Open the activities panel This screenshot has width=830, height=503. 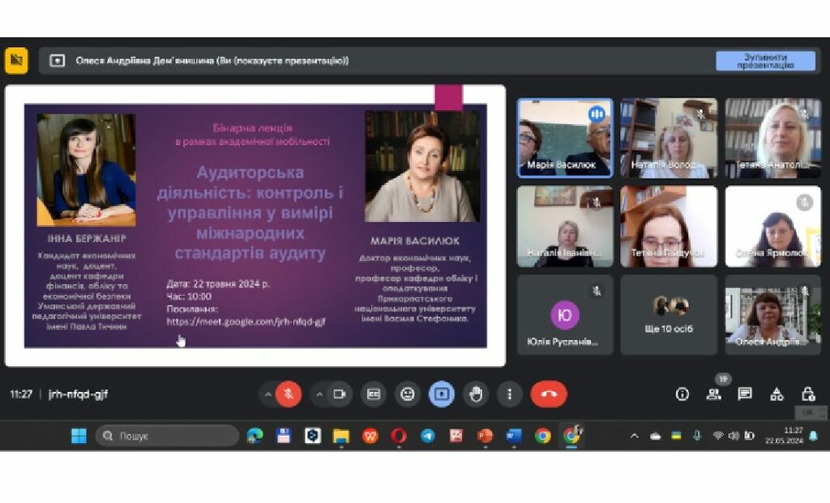[777, 394]
